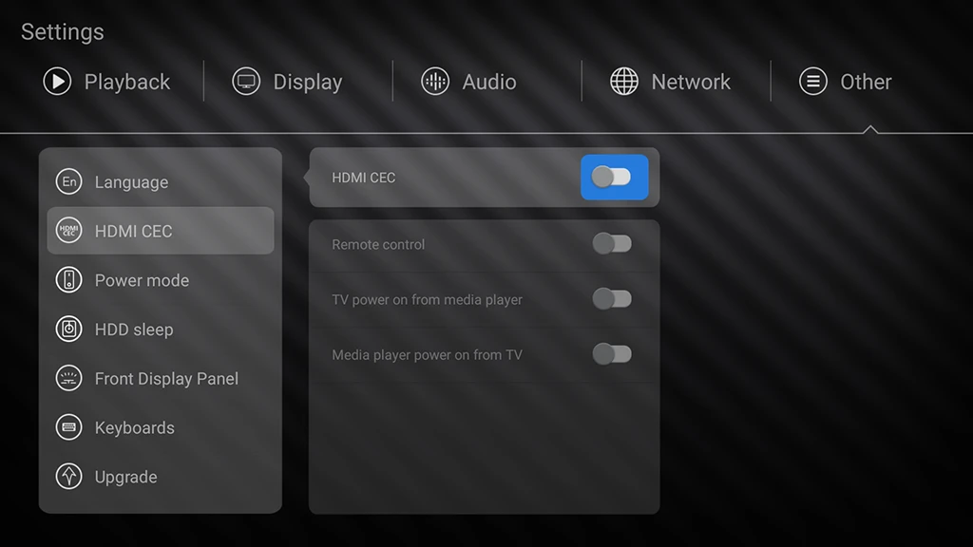The width and height of the screenshot is (973, 547).
Task: Open the Other settings tab
Action: (845, 82)
